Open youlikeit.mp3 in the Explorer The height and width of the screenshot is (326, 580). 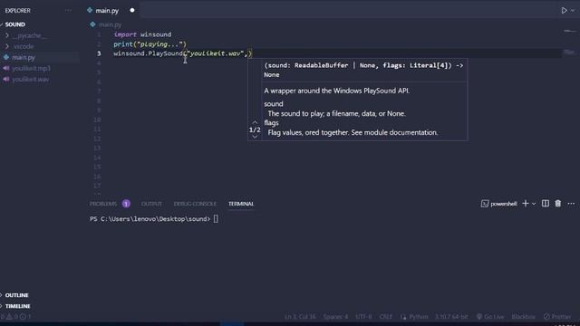coord(31,69)
